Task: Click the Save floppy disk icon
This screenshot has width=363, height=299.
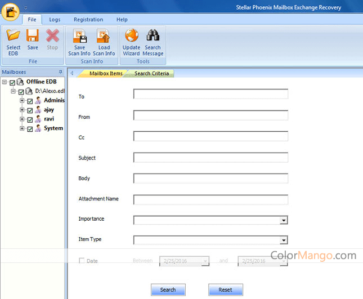Action: pos(33,35)
